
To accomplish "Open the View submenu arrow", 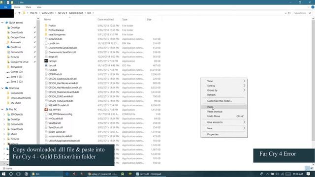I will [244, 81].
